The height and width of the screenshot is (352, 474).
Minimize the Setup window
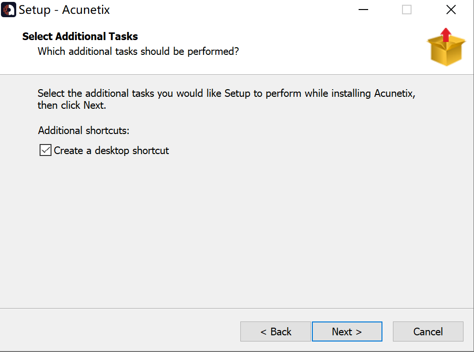point(363,10)
